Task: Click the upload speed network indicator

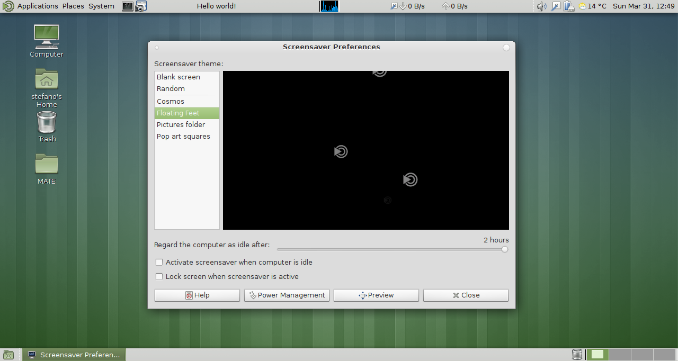Action: tap(455, 6)
